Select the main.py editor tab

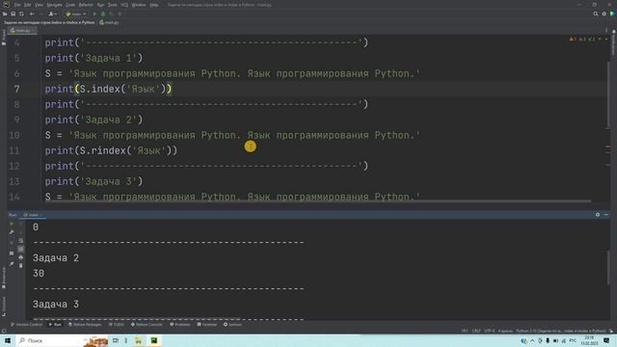click(23, 30)
